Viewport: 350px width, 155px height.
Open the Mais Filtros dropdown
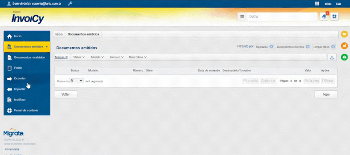click(137, 57)
